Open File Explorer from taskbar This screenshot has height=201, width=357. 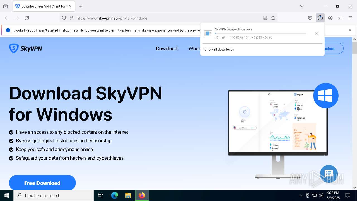click(x=128, y=195)
